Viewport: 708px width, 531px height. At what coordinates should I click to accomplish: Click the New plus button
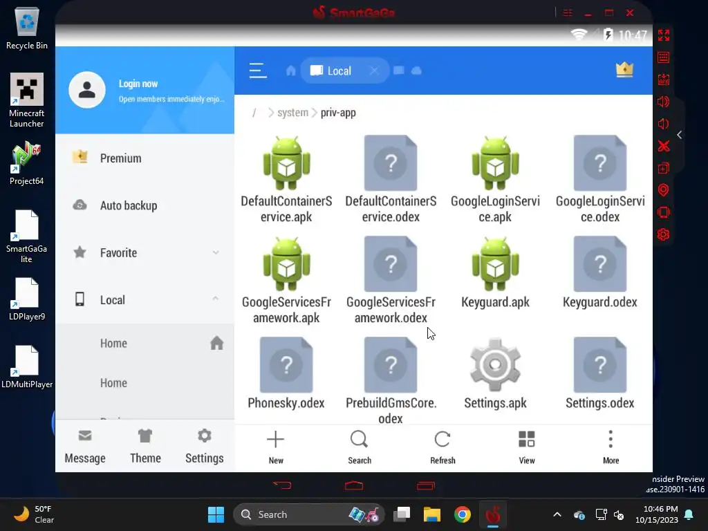pos(275,447)
